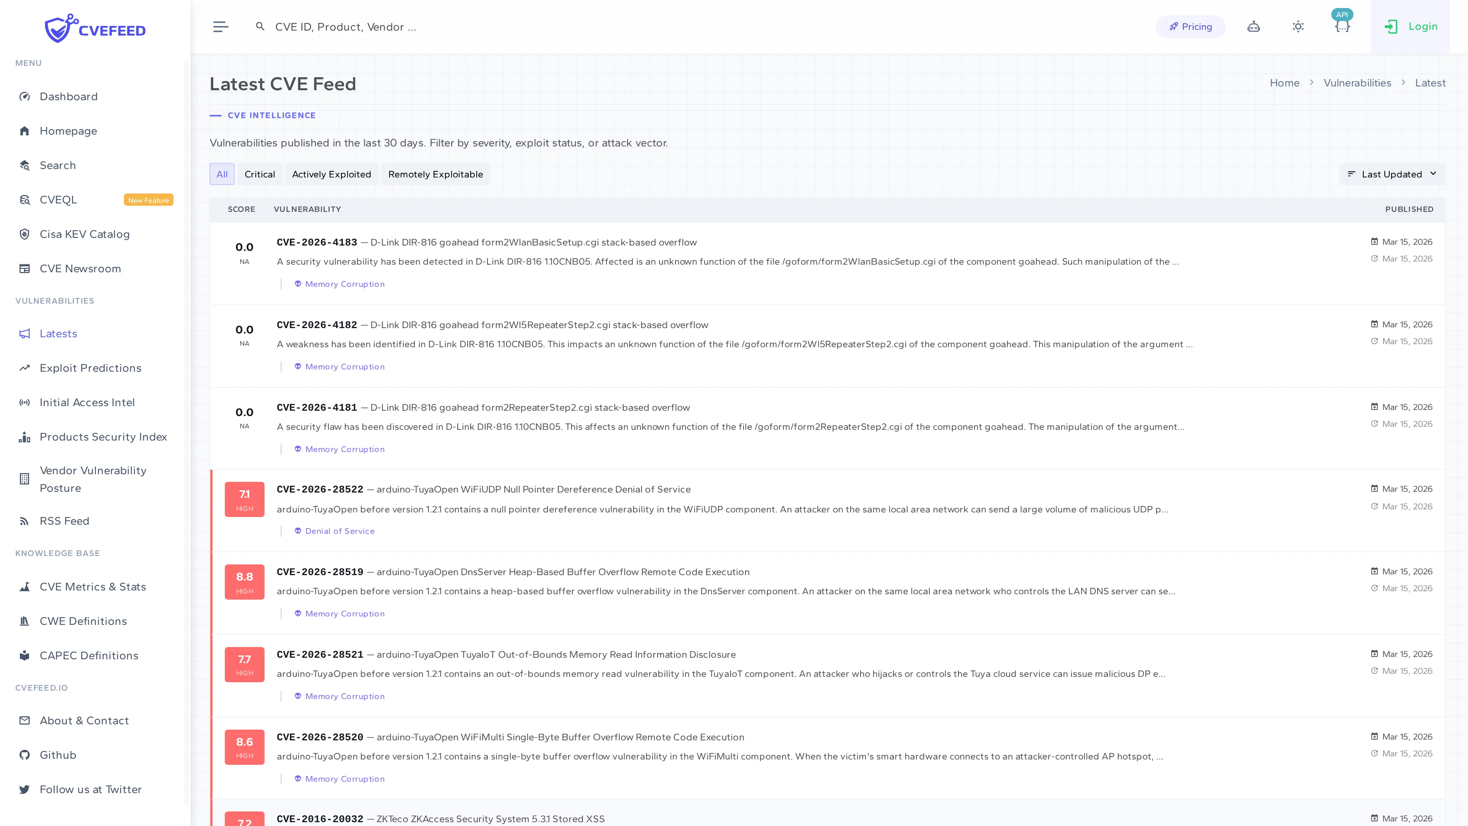The height and width of the screenshot is (826, 1468).
Task: Open the Last Updated sort dropdown
Action: pyautogui.click(x=1392, y=174)
